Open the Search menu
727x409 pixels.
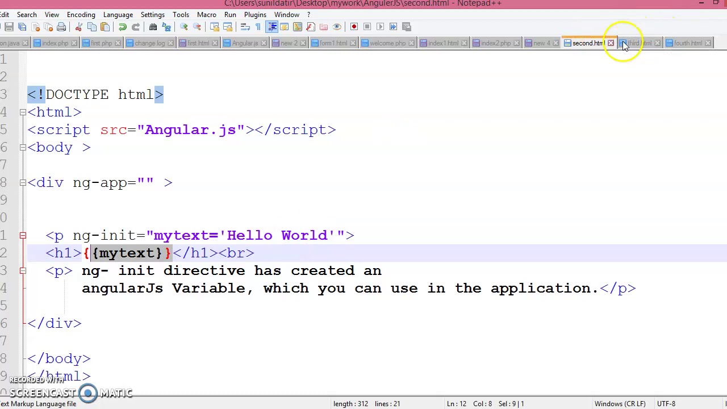tap(27, 15)
